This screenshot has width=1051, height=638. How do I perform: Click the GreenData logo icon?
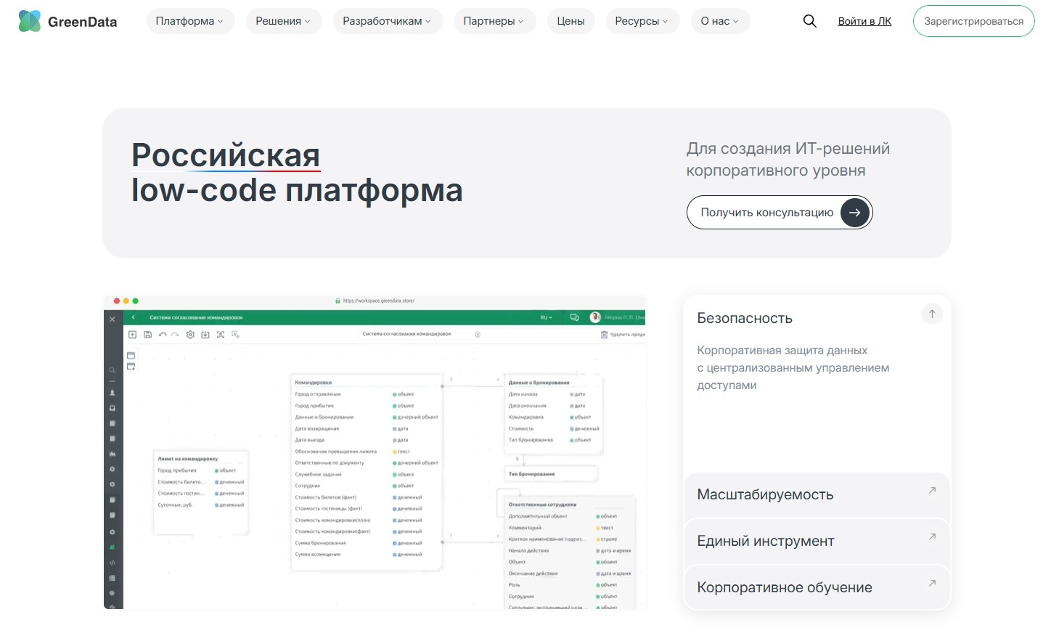pos(30,21)
